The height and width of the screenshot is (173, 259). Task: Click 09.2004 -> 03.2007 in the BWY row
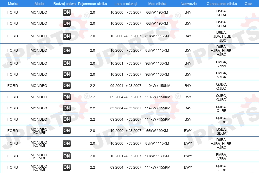click(126, 167)
